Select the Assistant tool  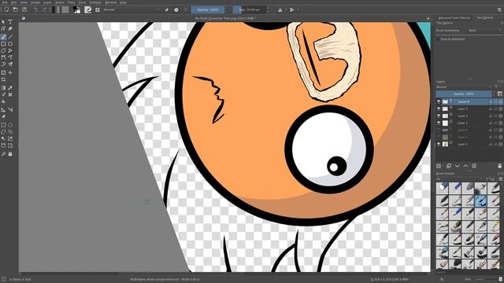tap(3, 110)
